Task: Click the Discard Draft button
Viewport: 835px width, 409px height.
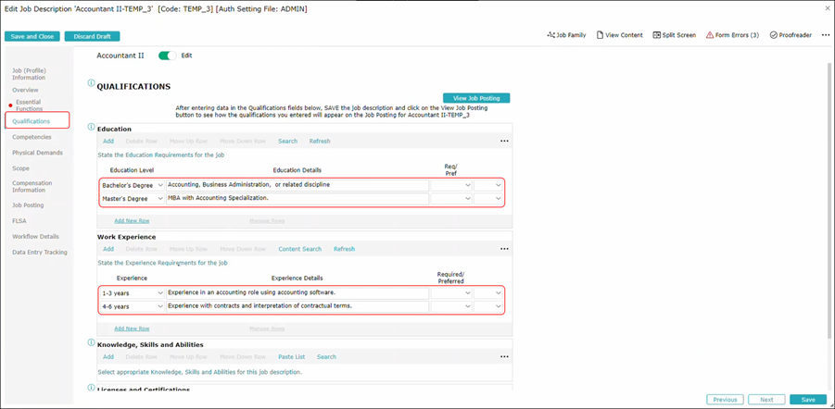Action: pos(92,36)
